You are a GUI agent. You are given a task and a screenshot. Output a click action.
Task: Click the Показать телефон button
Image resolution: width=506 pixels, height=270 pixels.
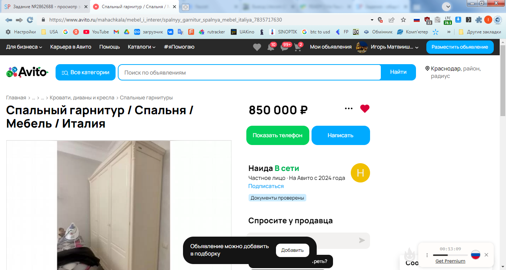point(278,135)
